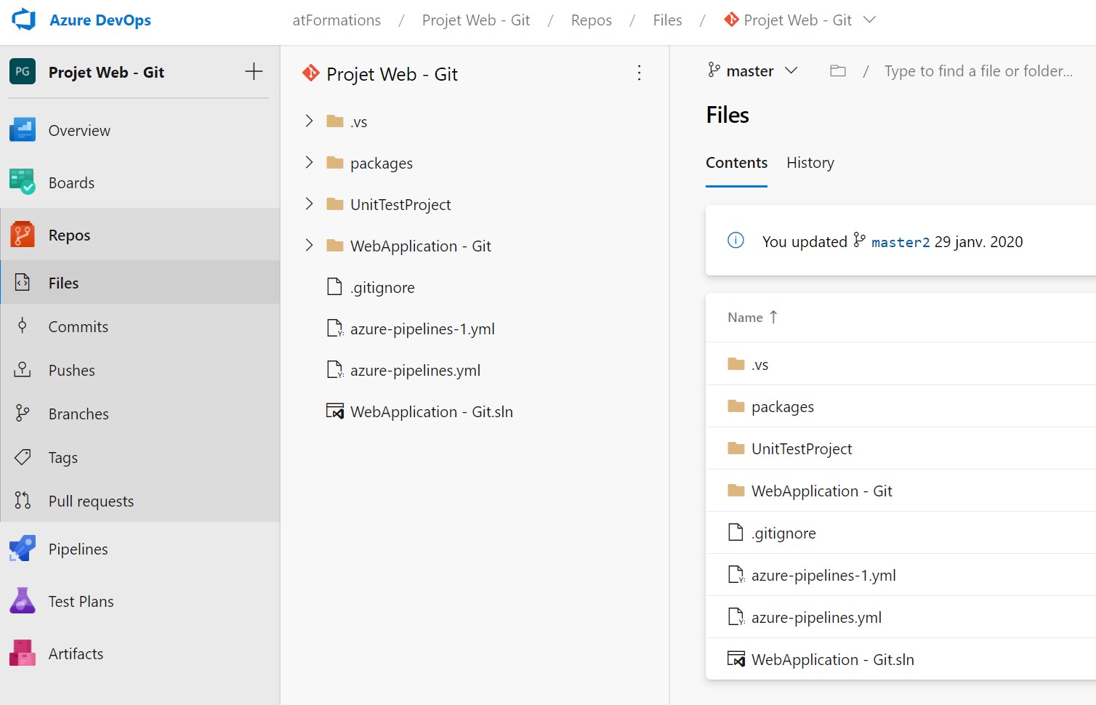Open the Pipelines hub icon
The width and height of the screenshot is (1096, 705).
[x=23, y=549]
